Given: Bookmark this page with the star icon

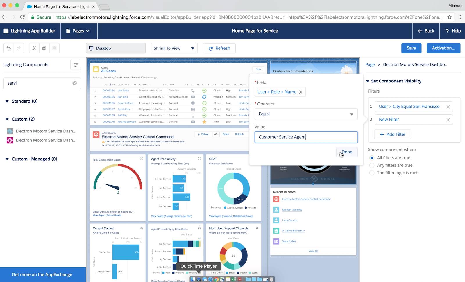Looking at the screenshot, I should coord(450,17).
